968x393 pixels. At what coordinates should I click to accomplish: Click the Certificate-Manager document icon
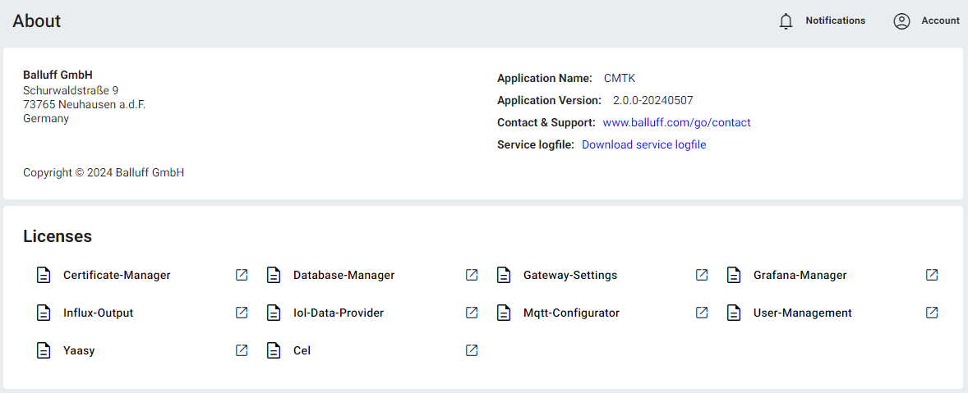(44, 276)
